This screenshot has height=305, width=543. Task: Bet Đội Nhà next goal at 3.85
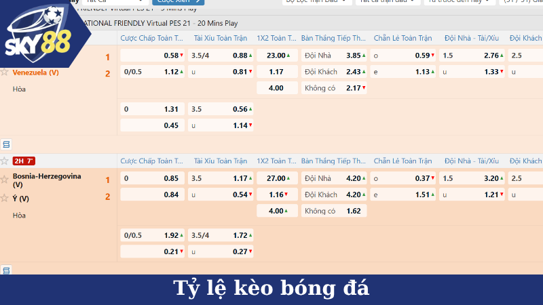pos(334,56)
